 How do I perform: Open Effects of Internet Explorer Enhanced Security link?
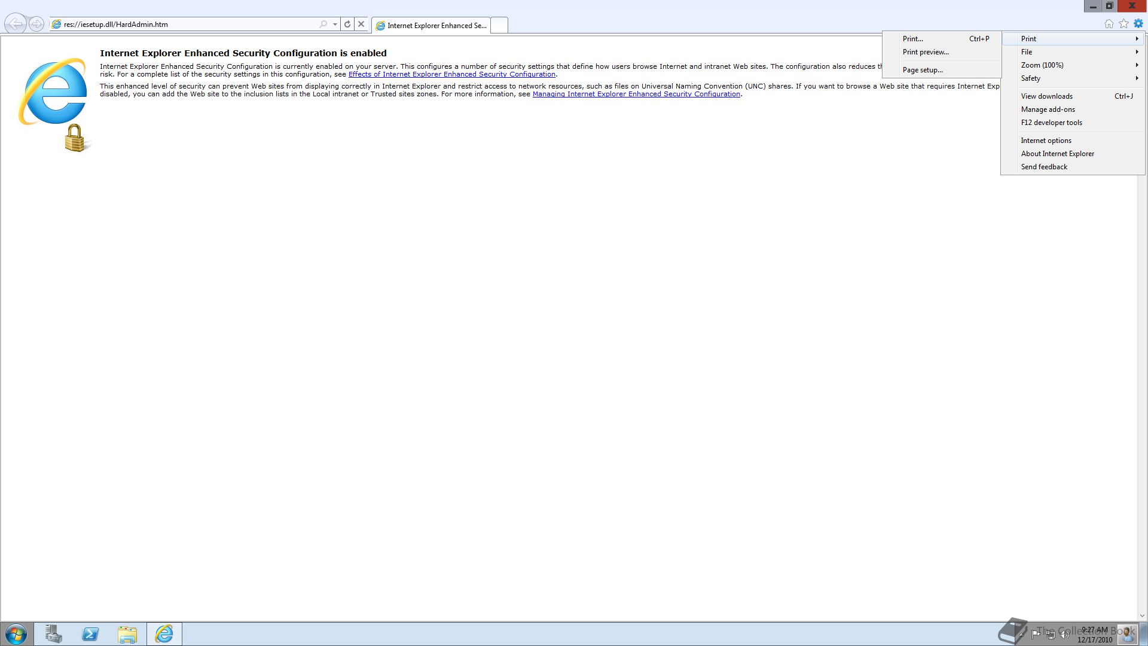(452, 74)
